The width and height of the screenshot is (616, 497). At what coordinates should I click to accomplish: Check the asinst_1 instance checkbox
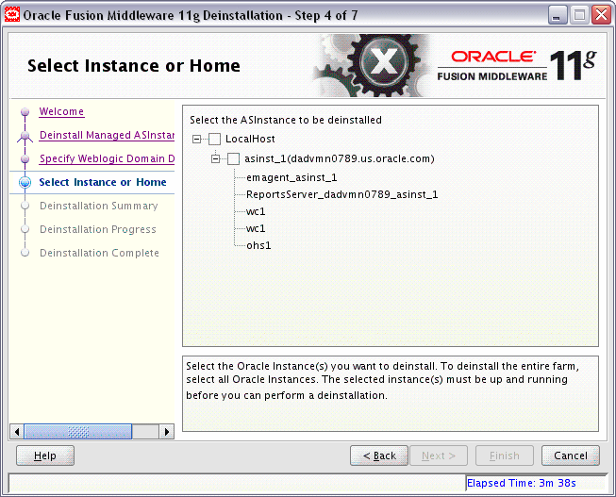[x=233, y=159]
